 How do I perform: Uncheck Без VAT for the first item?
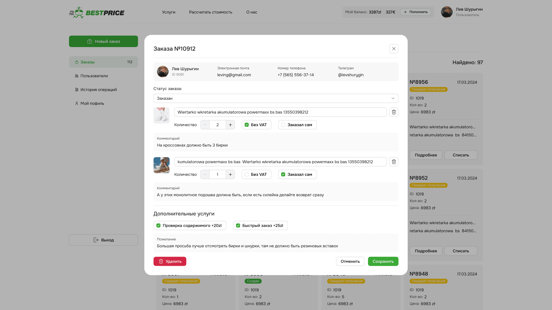click(247, 125)
